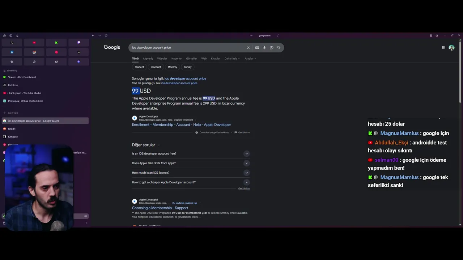Click 'Geri bildirim' beside the featured snippet
463x260 pixels.
click(242, 133)
